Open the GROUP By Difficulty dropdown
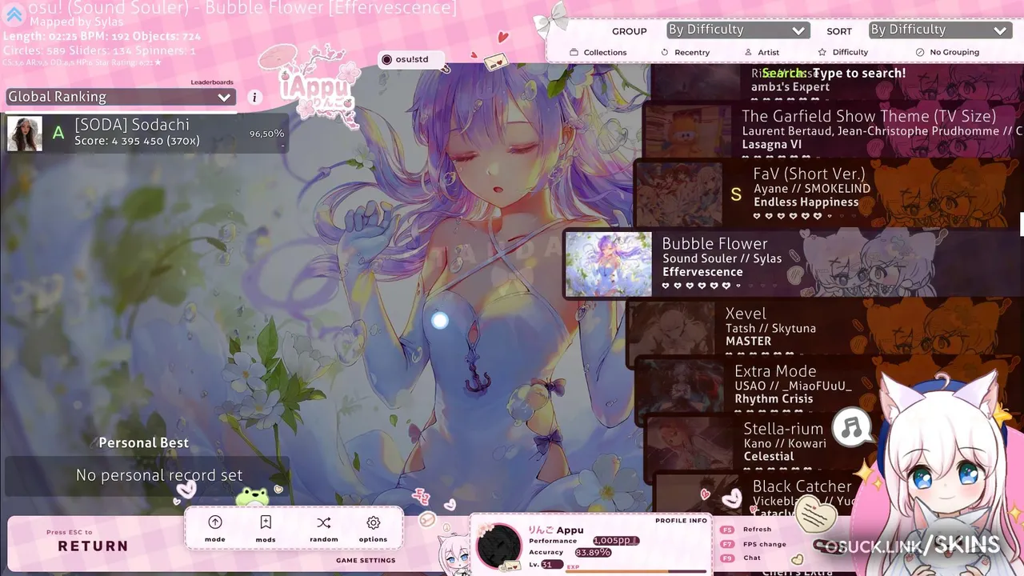This screenshot has height=576, width=1024. coord(738,30)
